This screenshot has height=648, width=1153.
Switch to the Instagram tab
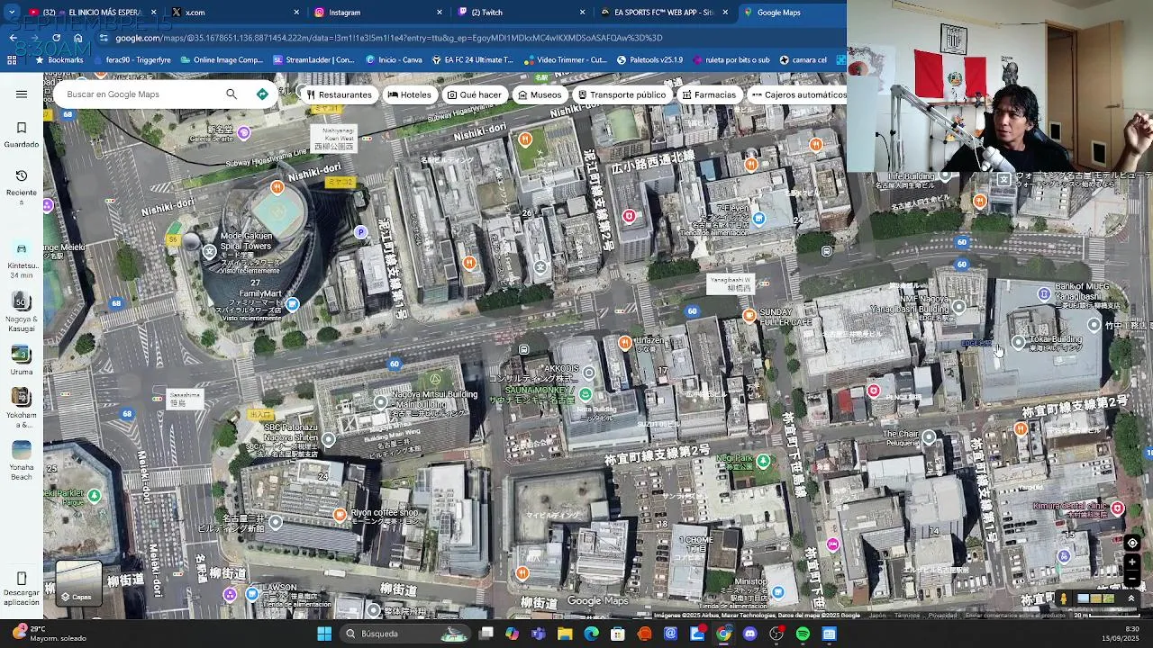pyautogui.click(x=378, y=13)
